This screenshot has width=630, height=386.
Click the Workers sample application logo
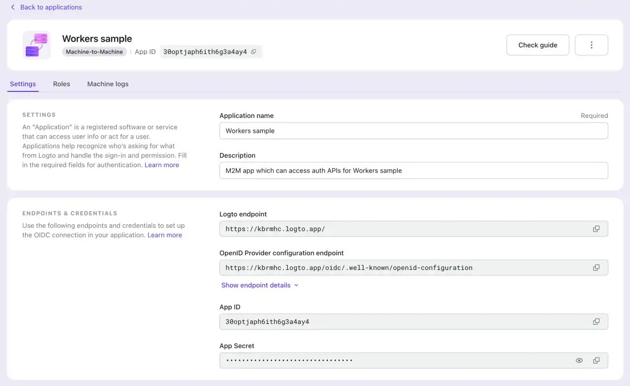(x=36, y=44)
